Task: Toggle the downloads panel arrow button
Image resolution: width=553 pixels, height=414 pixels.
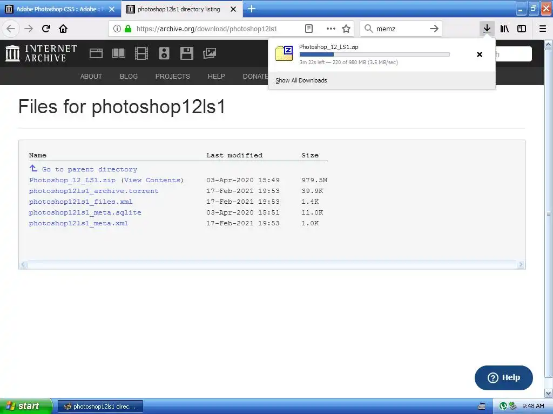Action: (x=487, y=29)
